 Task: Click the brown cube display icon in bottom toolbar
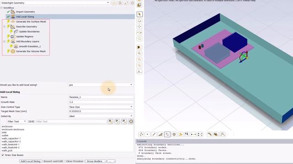[216, 134]
